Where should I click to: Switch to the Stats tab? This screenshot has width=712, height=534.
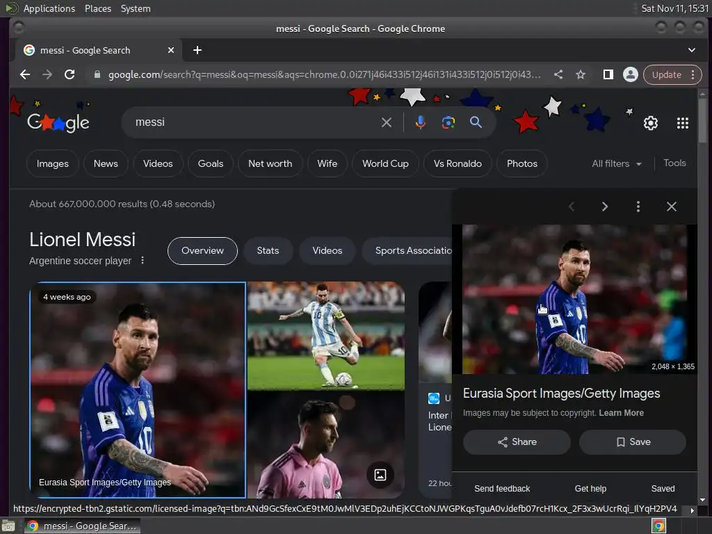coord(268,250)
